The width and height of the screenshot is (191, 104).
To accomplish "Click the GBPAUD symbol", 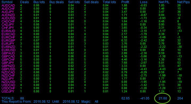I will [8, 53].
